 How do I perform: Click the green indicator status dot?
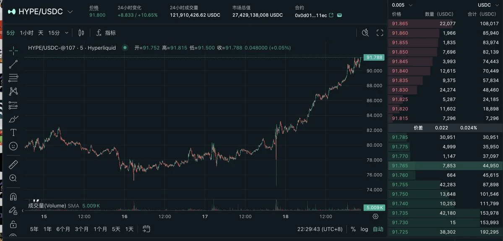click(x=125, y=48)
